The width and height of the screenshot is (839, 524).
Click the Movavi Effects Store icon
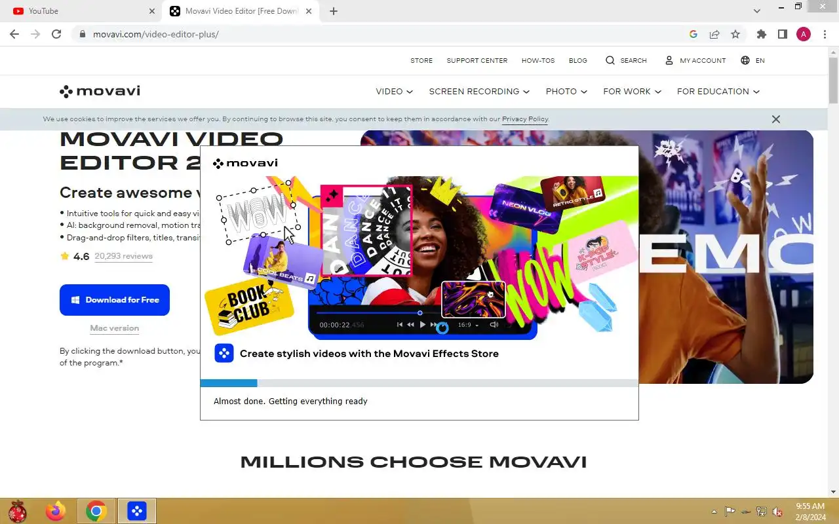click(x=224, y=353)
